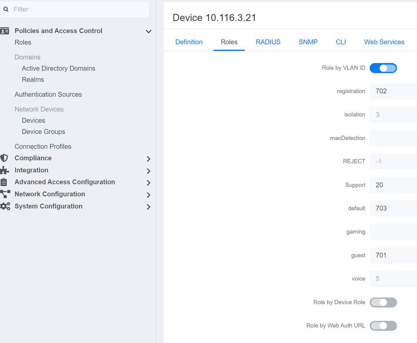The height and width of the screenshot is (343, 417).
Task: Click the Compliance shield icon
Action: click(4, 158)
